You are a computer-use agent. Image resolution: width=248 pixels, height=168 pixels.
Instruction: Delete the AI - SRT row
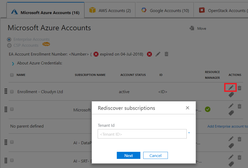tap(239, 157)
